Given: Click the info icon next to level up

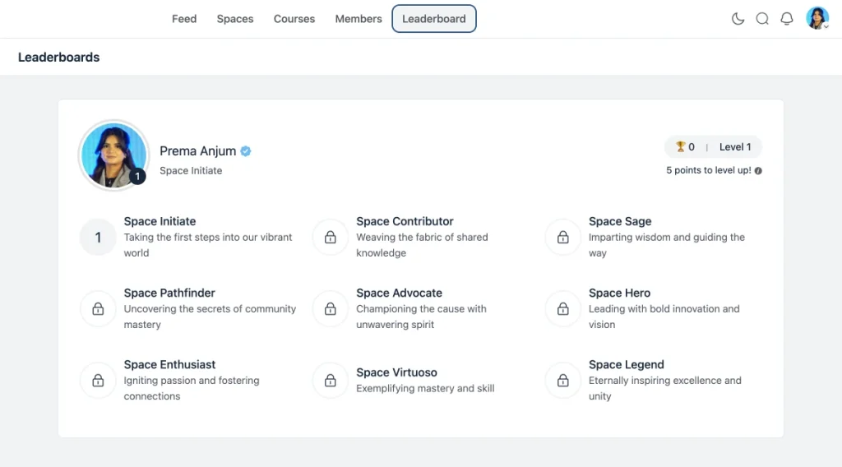Looking at the screenshot, I should [x=758, y=171].
